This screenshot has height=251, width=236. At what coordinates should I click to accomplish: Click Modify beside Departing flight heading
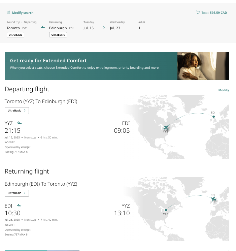tap(224, 90)
